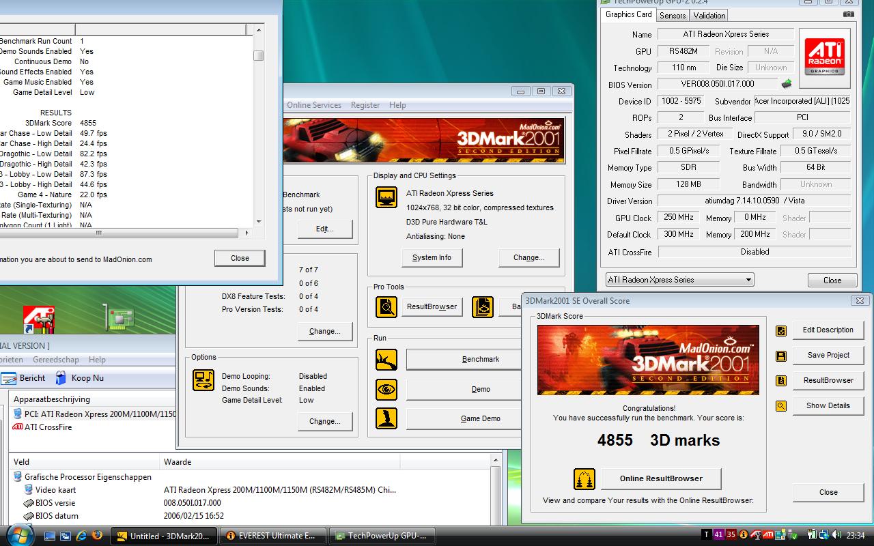
Task: Click the Koop Nu shopping bag icon
Action: point(61,378)
